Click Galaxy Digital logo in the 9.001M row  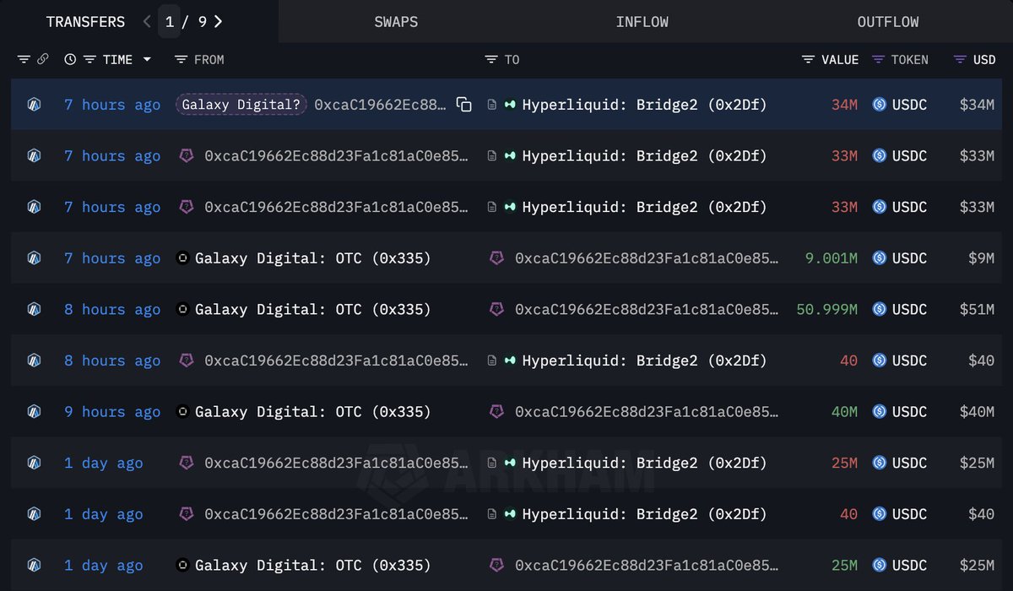click(x=182, y=258)
